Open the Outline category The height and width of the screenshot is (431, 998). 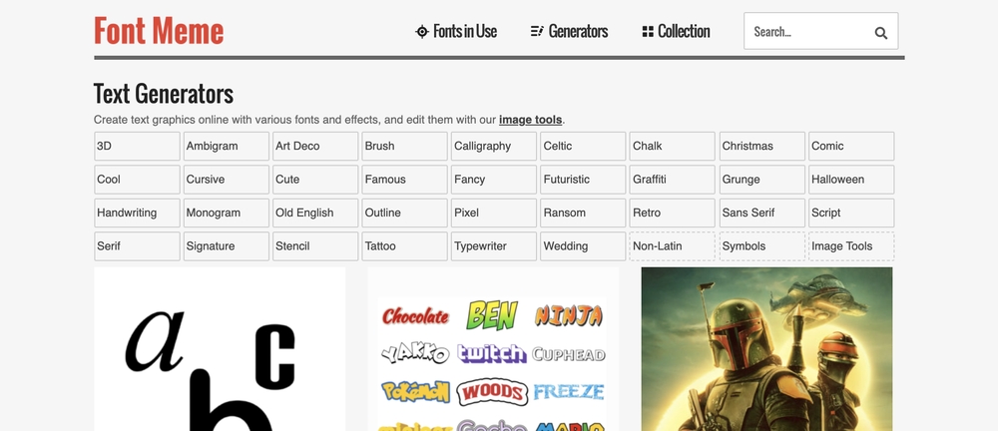click(x=404, y=213)
